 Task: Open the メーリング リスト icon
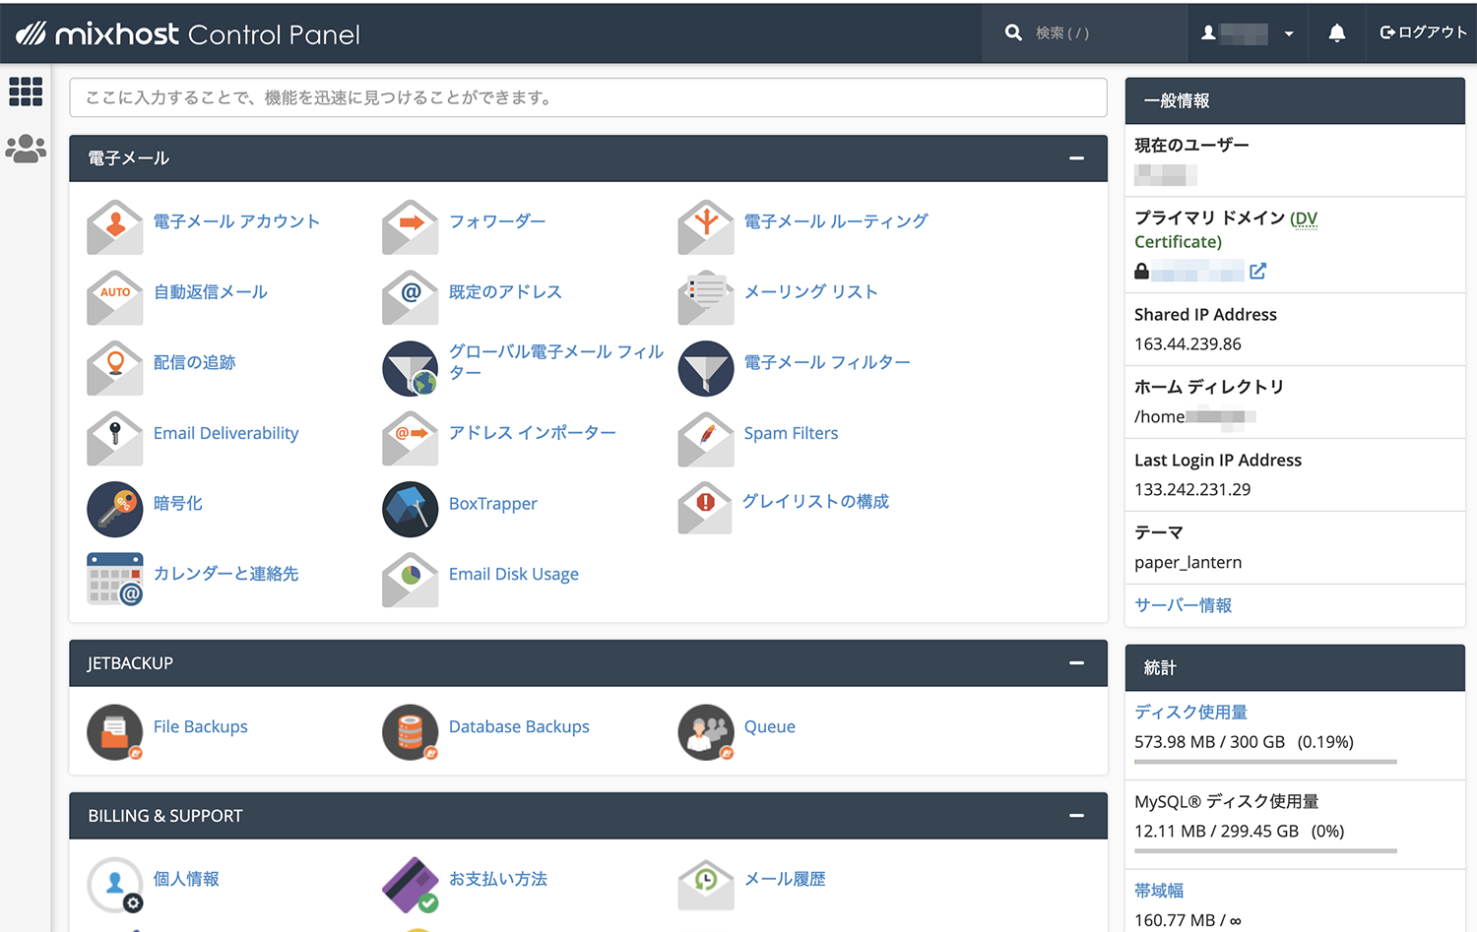(706, 297)
